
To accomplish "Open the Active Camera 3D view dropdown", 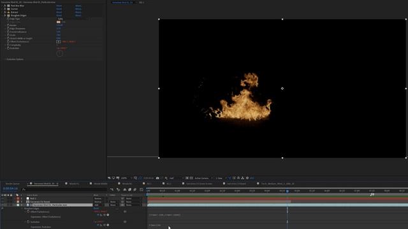I will tap(203, 178).
